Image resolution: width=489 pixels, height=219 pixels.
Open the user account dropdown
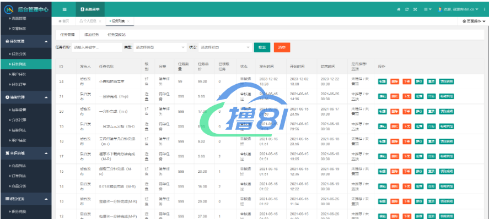[458, 9]
